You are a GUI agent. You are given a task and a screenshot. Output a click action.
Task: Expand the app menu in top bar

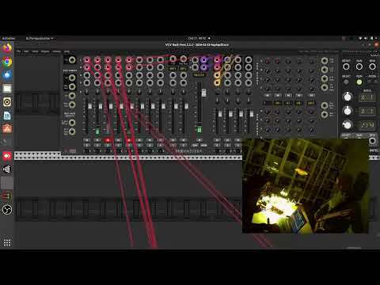tap(40, 39)
